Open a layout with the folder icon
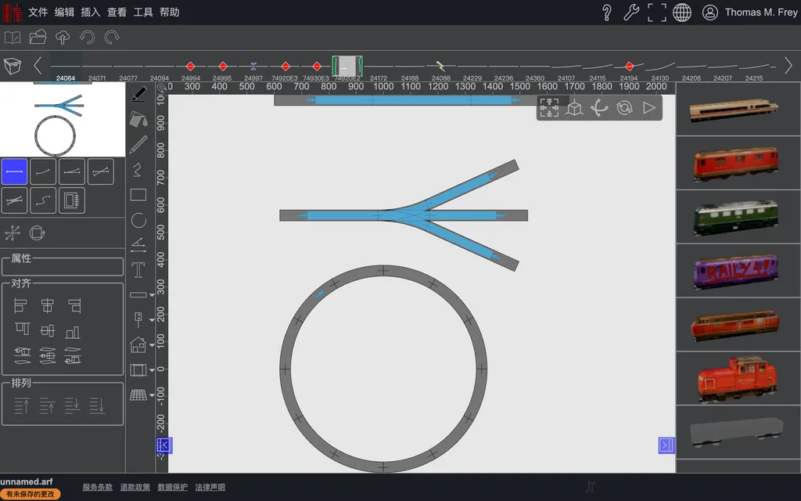The height and width of the screenshot is (501, 801). pos(38,38)
